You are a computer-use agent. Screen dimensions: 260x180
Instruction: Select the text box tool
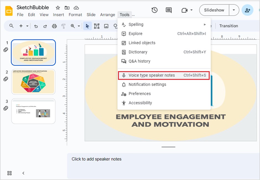(97, 26)
